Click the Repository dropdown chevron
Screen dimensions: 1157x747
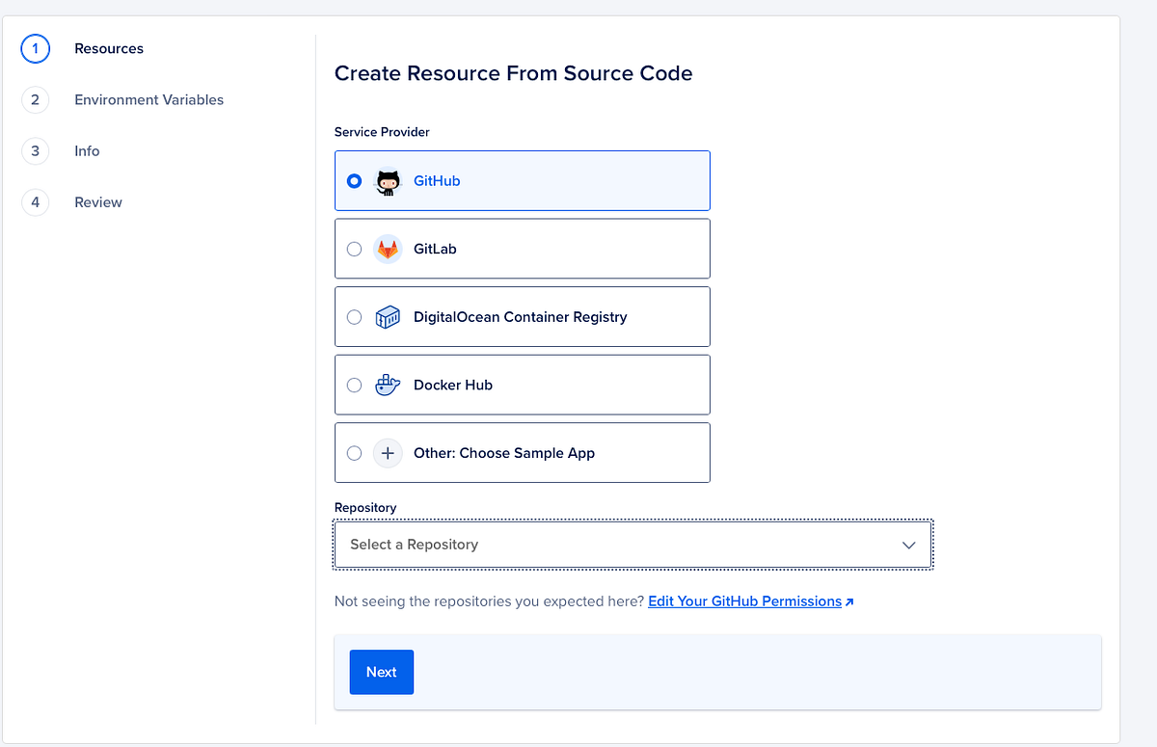point(908,544)
